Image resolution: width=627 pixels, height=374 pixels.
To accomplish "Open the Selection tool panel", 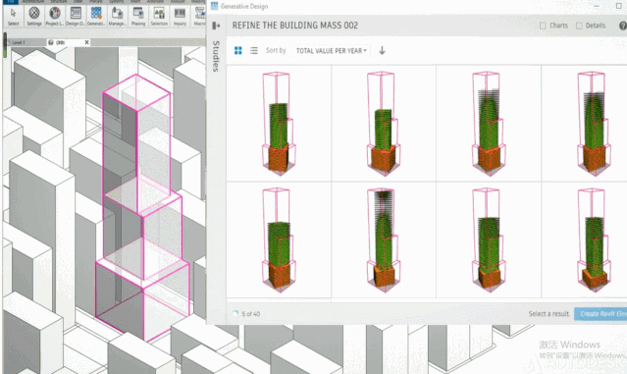I will pos(159,17).
